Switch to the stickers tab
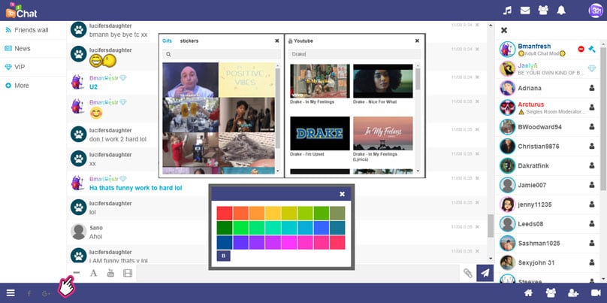The image size is (607, 303). click(189, 41)
